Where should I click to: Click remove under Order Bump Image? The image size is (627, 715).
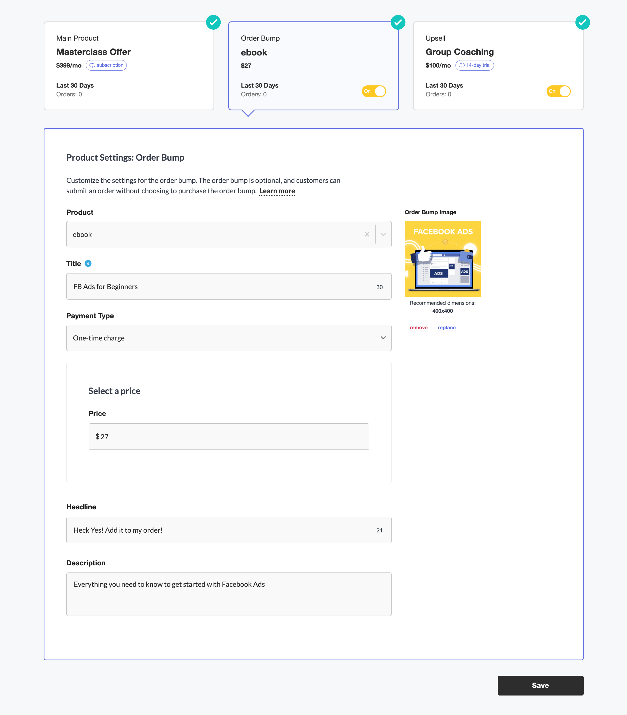418,328
